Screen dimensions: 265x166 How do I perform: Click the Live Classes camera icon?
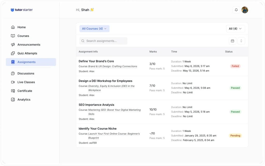pos(13,82)
